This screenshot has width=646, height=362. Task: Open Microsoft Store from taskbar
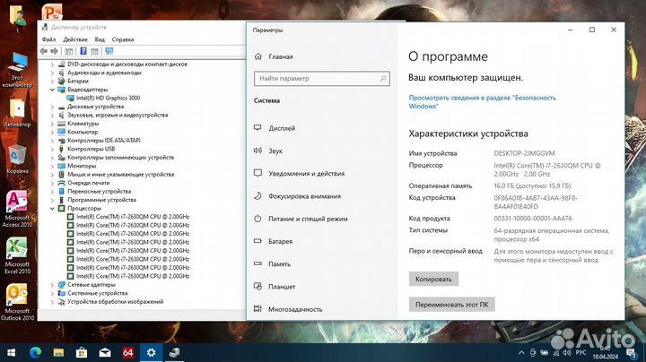(x=82, y=352)
